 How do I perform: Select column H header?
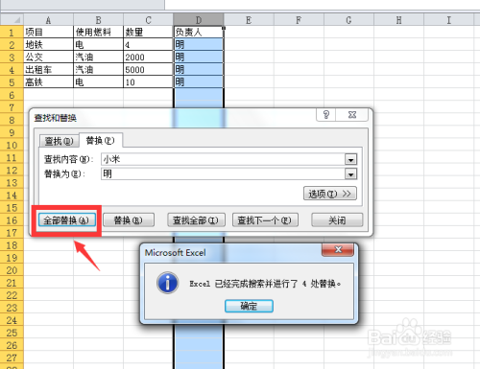(398, 20)
